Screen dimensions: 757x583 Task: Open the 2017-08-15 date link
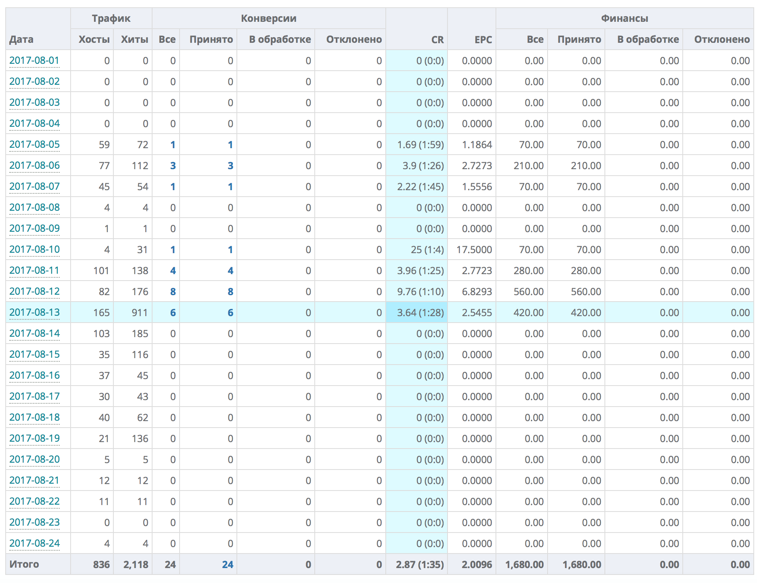[34, 354]
